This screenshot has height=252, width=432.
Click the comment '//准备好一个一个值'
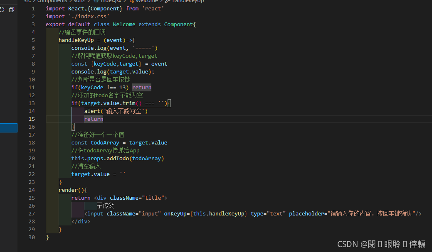tap(98, 135)
